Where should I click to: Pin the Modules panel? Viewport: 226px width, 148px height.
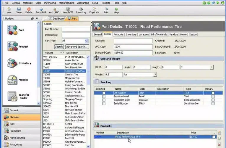coord(37,18)
